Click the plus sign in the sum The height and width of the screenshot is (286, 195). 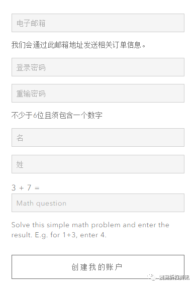coord(22,188)
